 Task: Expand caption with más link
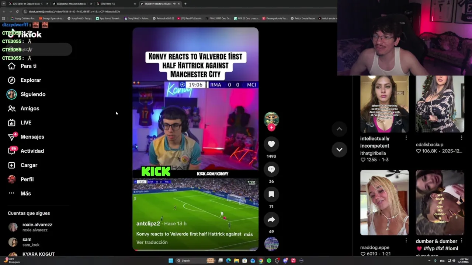(248, 234)
